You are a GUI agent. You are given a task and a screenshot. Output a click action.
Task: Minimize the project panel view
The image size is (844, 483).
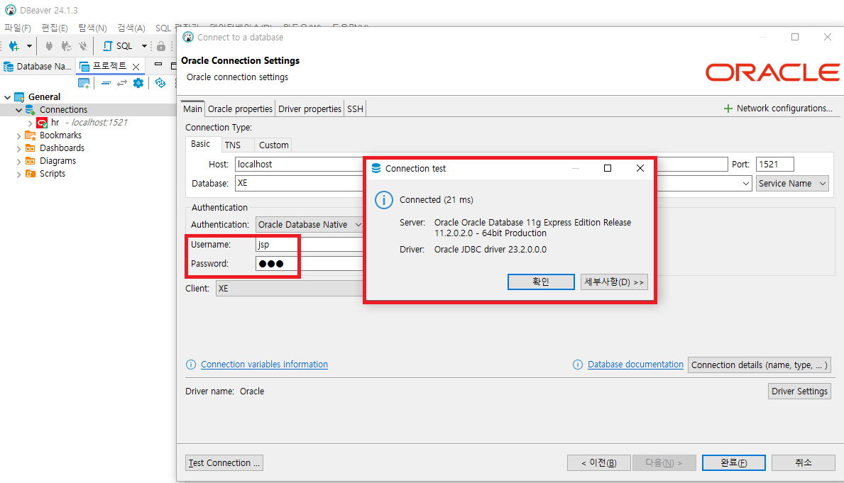[x=158, y=65]
